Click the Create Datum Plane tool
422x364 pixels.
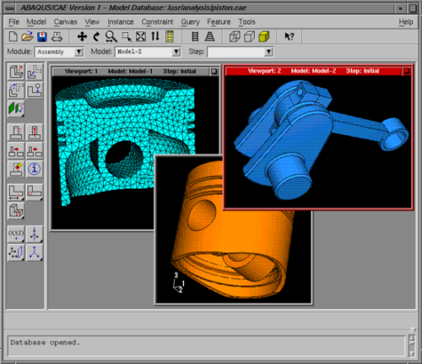coord(16,253)
